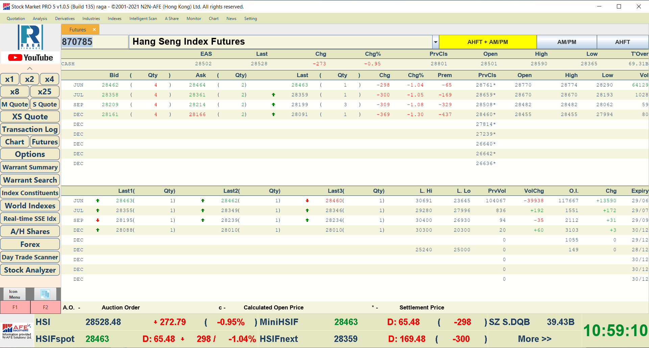
Task: Click the Warrant Search button
Action: (30, 180)
